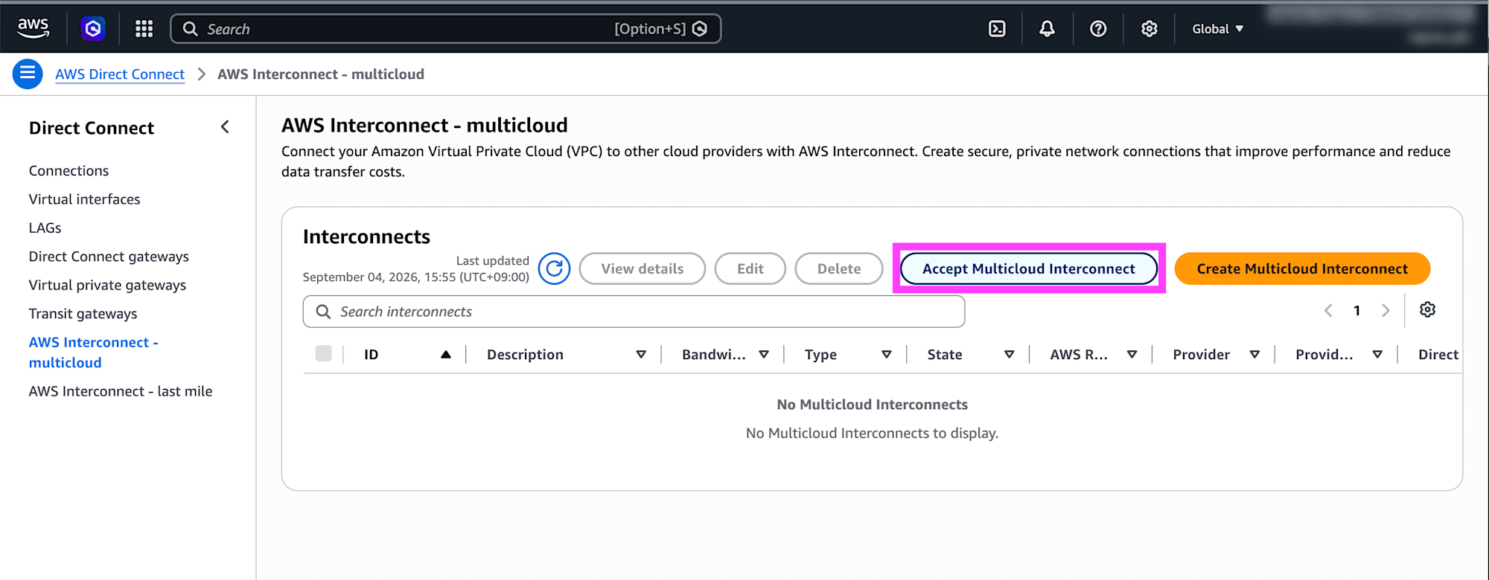
Task: Open the help question mark menu
Action: [1098, 28]
